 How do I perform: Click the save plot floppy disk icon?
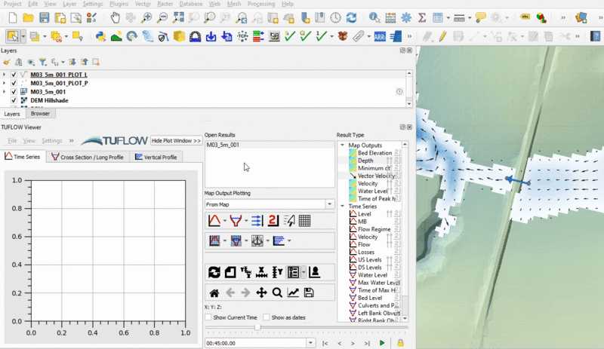(309, 292)
